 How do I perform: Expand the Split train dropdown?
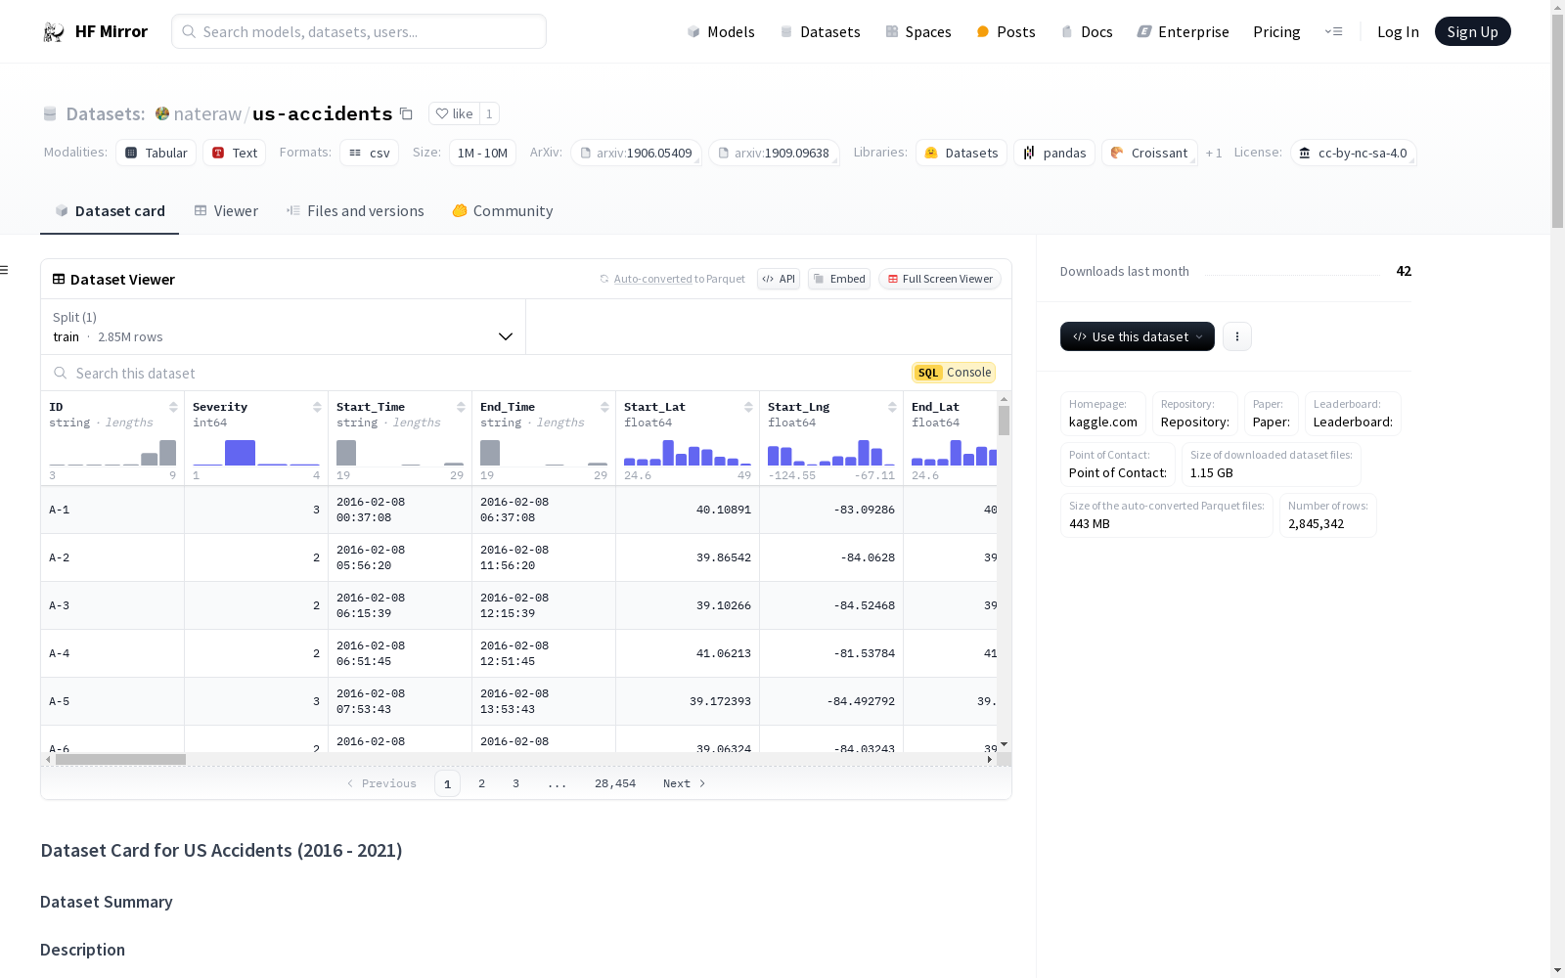pyautogui.click(x=284, y=327)
